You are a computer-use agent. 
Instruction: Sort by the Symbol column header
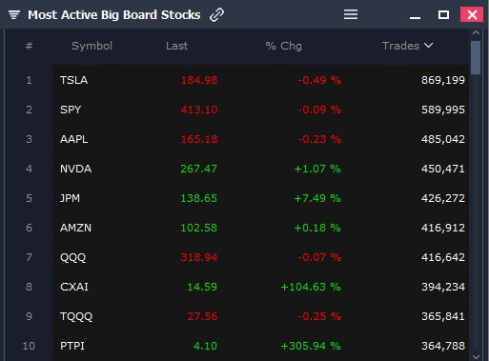tap(92, 46)
